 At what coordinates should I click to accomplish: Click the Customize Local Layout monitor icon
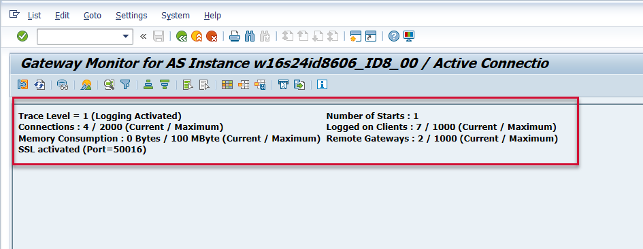[x=409, y=36]
